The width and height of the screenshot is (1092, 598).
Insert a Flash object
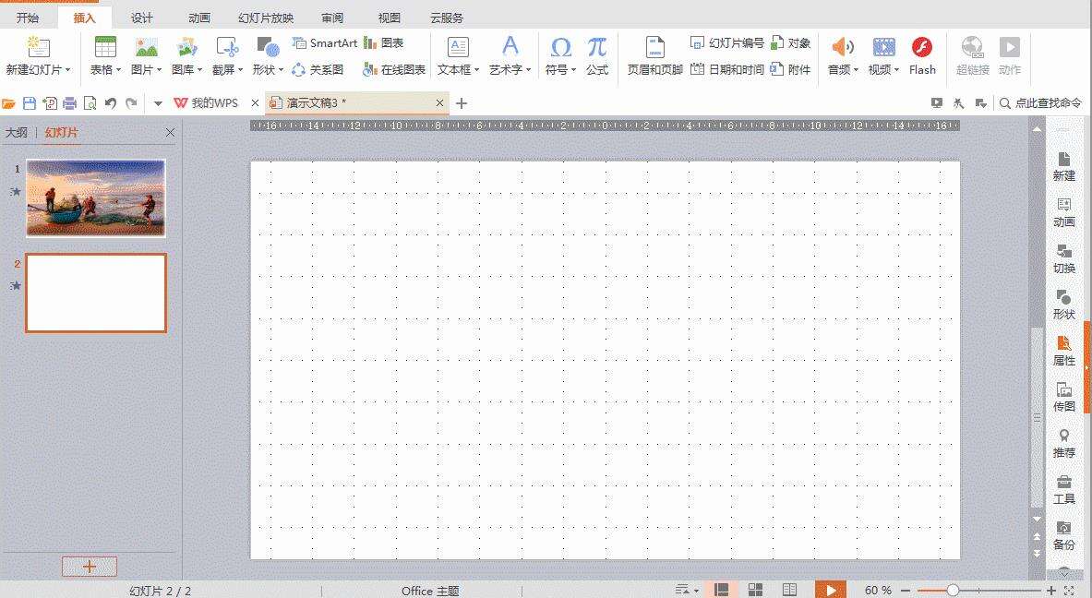(921, 54)
